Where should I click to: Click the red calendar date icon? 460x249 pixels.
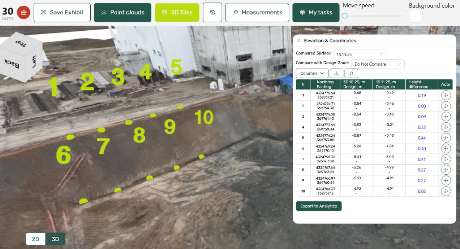(23, 12)
